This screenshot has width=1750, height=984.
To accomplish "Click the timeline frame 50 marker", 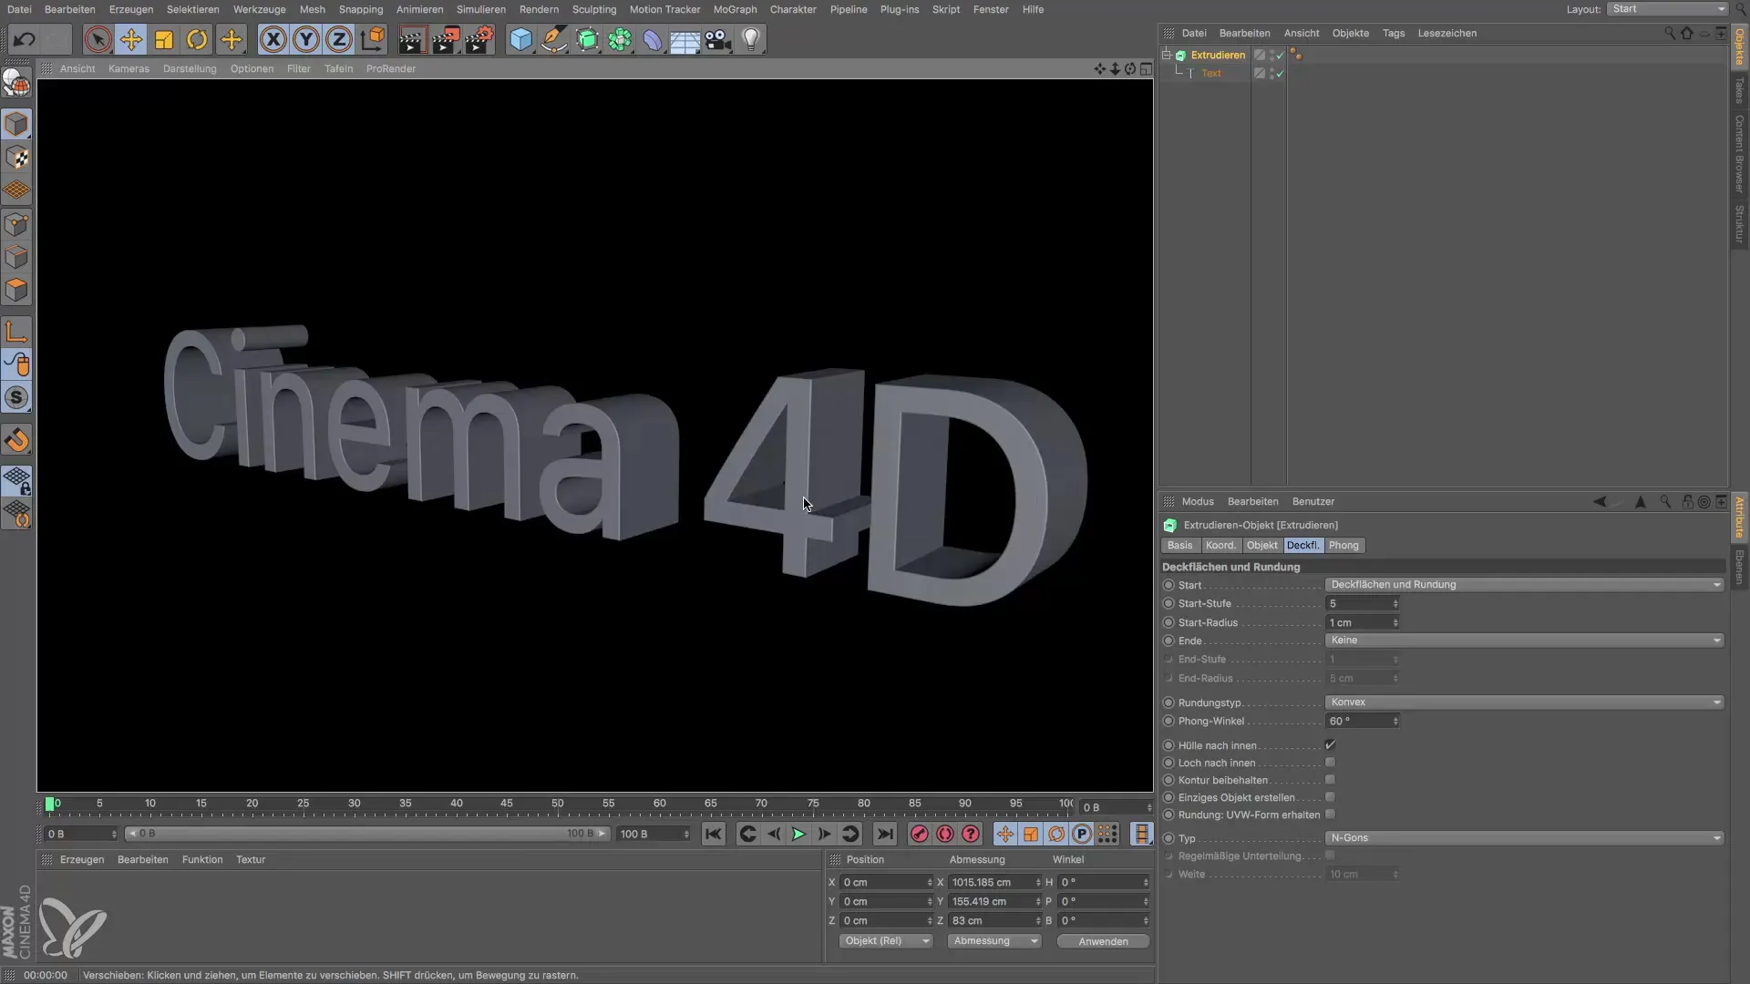I will 557,804.
